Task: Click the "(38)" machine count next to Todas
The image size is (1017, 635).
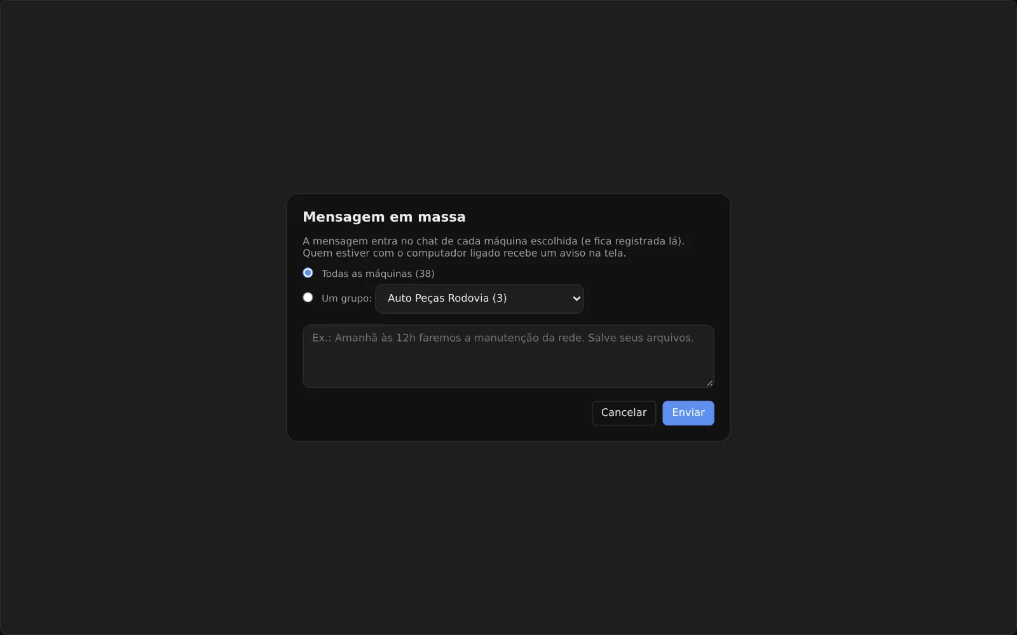Action: click(425, 274)
